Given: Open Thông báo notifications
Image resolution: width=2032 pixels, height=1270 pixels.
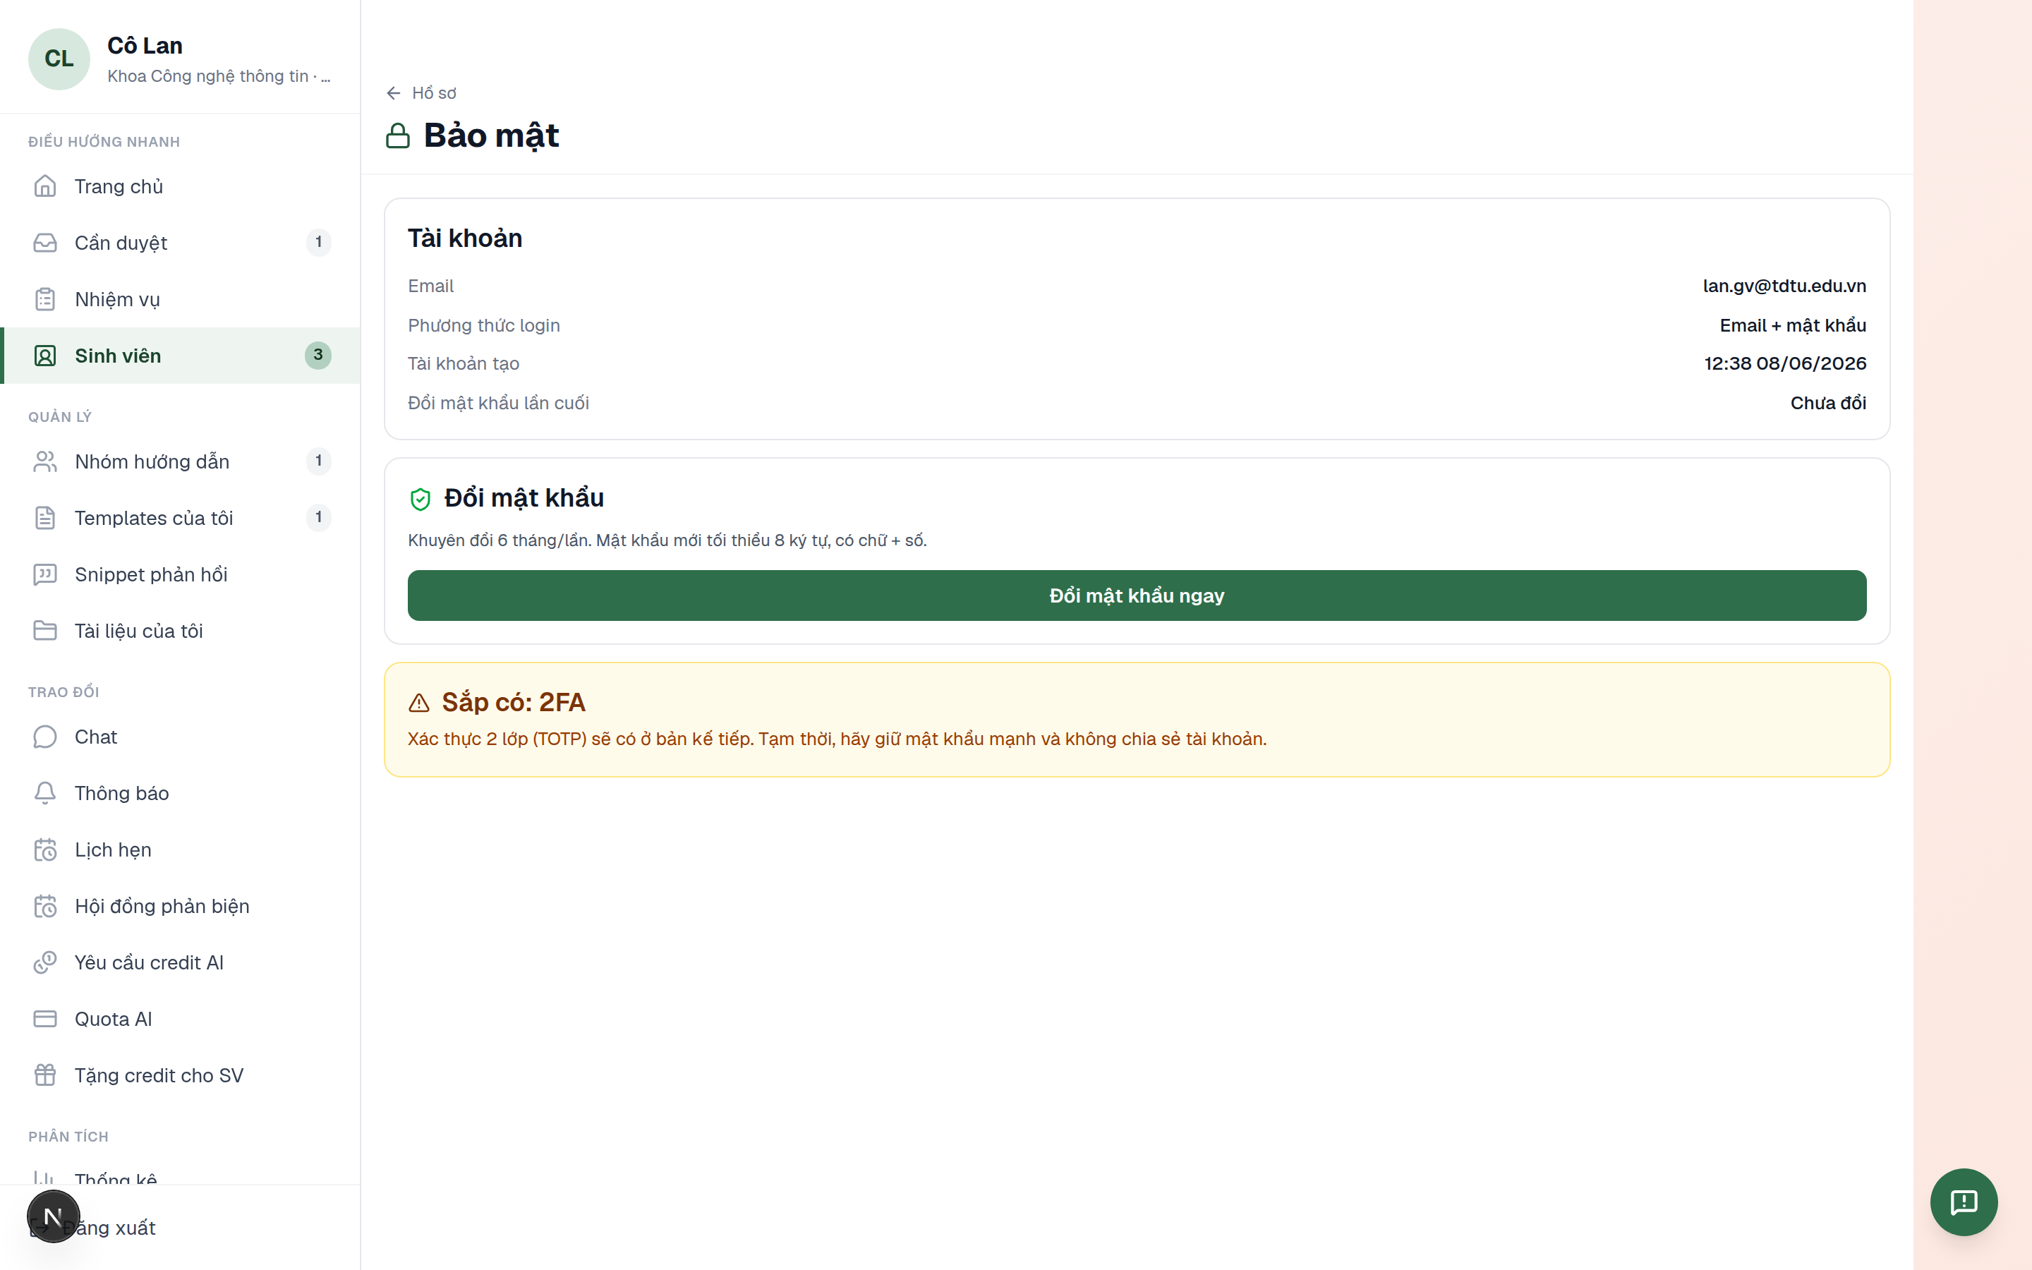Looking at the screenshot, I should coord(181,793).
